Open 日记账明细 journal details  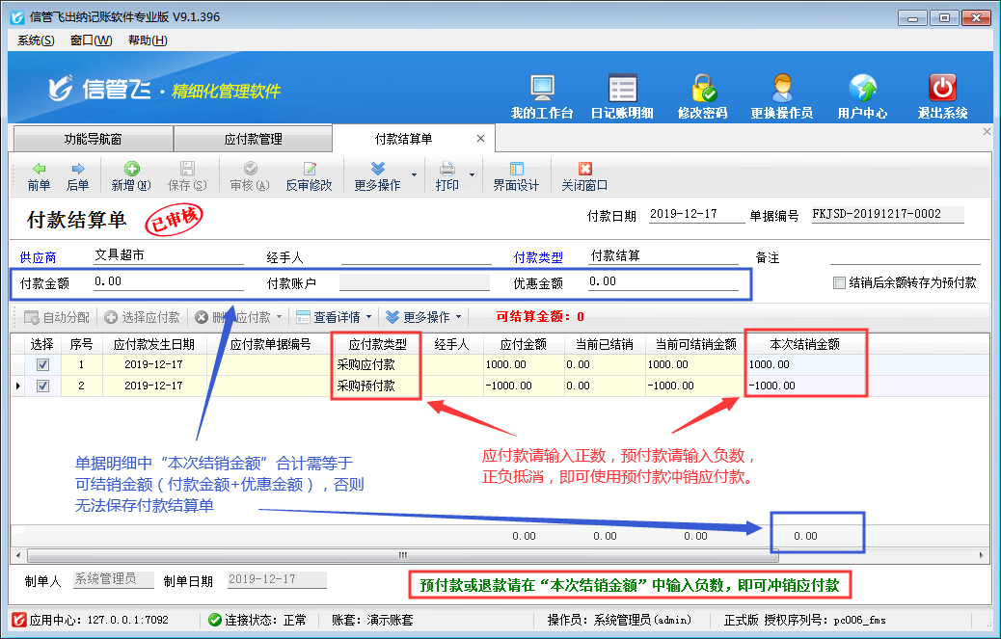pyautogui.click(x=622, y=89)
